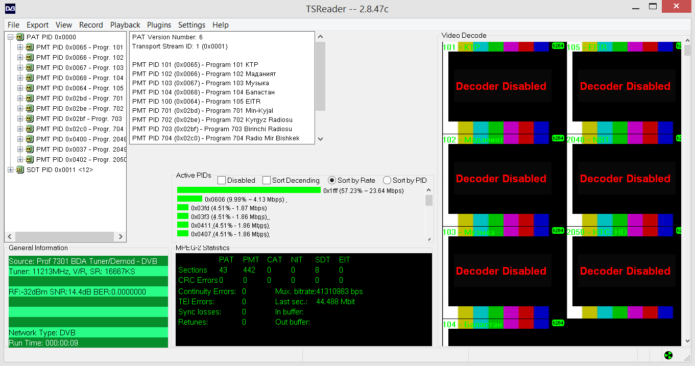
Task: Click the PAT icon at tree root
Action: pyautogui.click(x=20, y=37)
